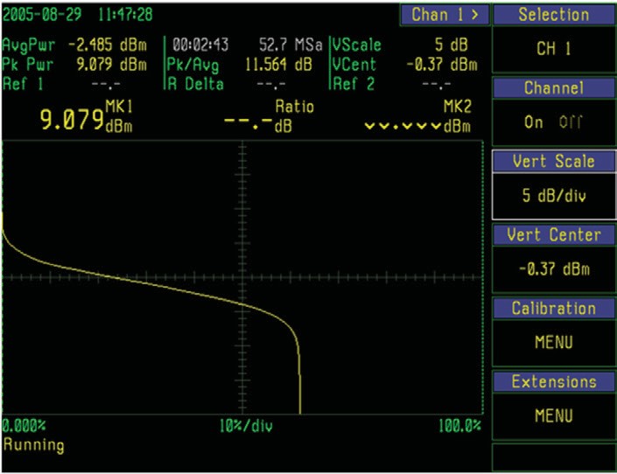Toggle Channel On option

(534, 122)
